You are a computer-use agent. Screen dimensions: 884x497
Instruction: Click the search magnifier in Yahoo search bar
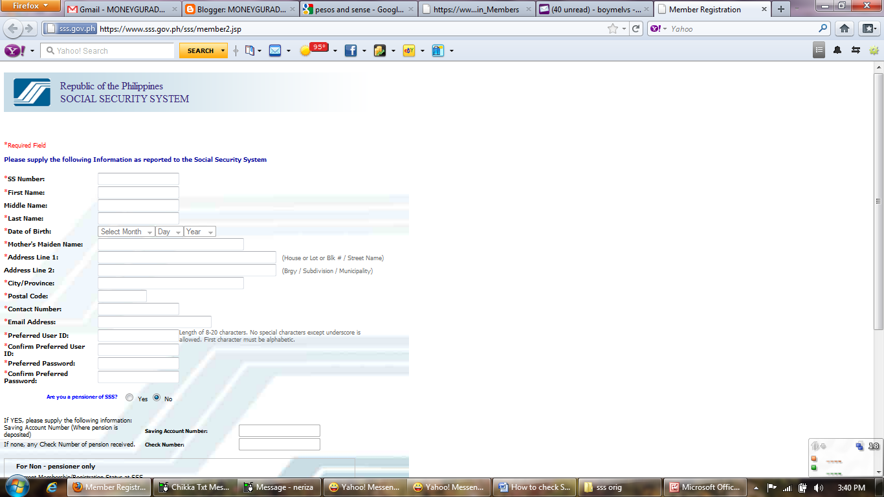(x=823, y=28)
